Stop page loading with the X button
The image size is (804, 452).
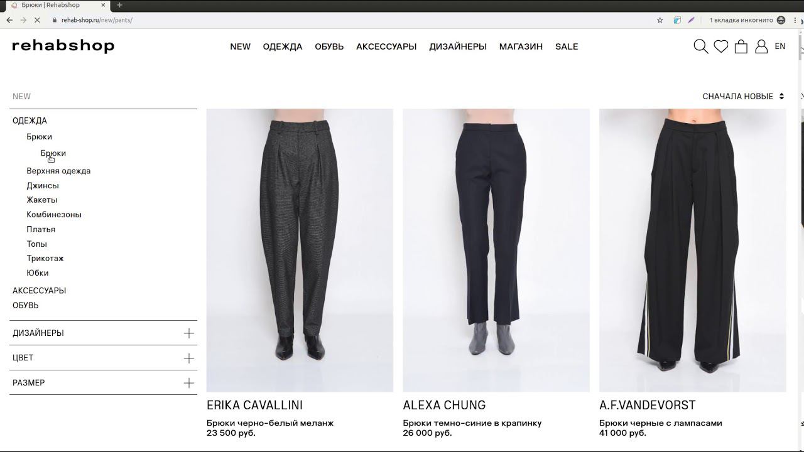click(x=38, y=20)
